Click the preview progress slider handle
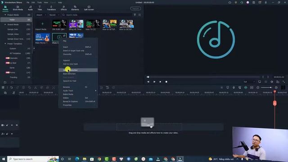Image resolution: width=288 pixels, height=162 pixels. point(148,77)
